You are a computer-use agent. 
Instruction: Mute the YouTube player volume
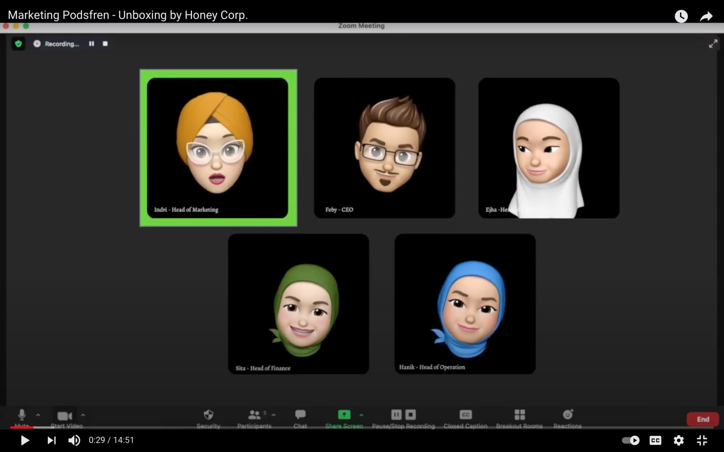(74, 440)
